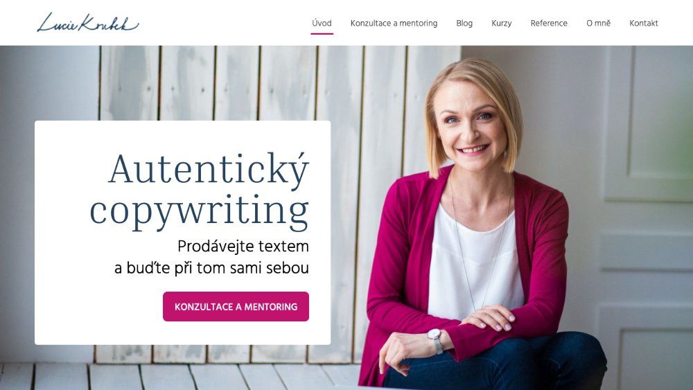Click the text a buďte při tom sami sebou
Viewport: 693px width, 390px height.
coord(211,267)
